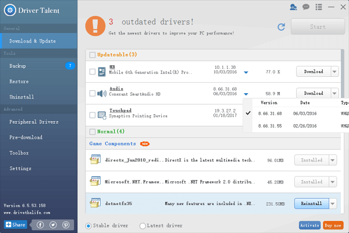Open the Audio Download button dropdown arrow
This screenshot has width=349, height=233.
(334, 93)
